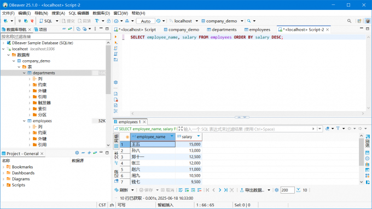Click the Refresh (刷新) results button
This screenshot has height=209, width=372.
[121, 190]
